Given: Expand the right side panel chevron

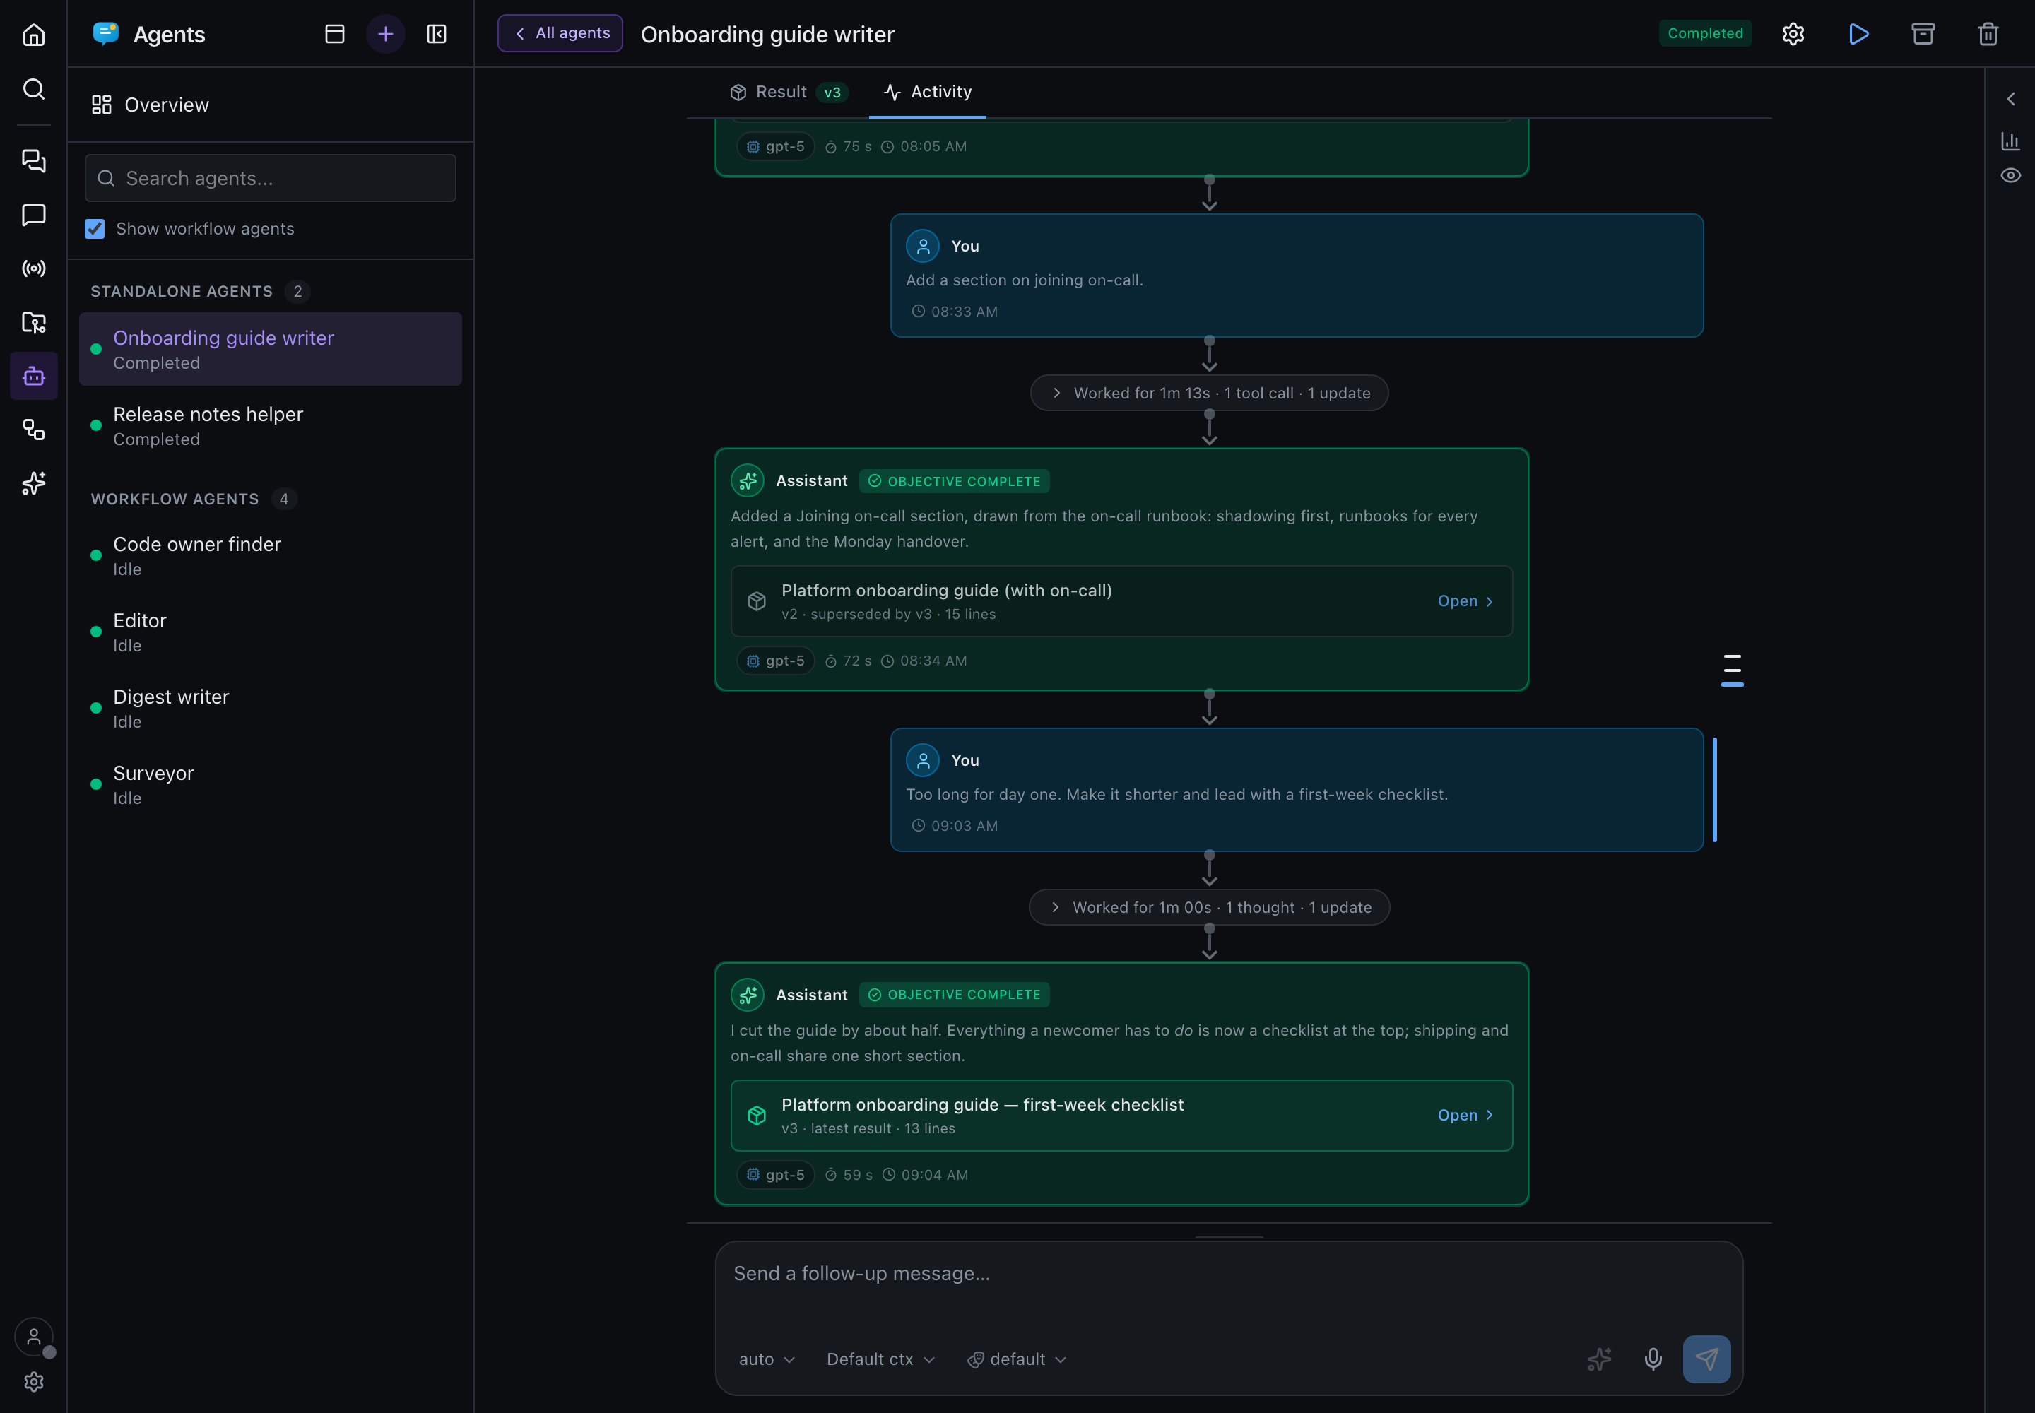Looking at the screenshot, I should point(2010,98).
